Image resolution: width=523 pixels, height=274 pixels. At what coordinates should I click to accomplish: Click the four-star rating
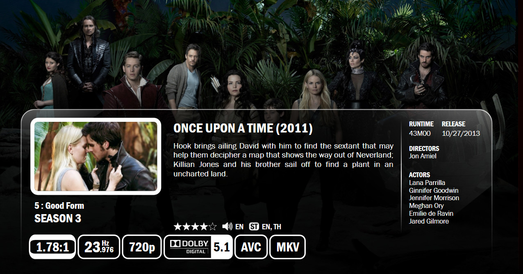pyautogui.click(x=195, y=226)
